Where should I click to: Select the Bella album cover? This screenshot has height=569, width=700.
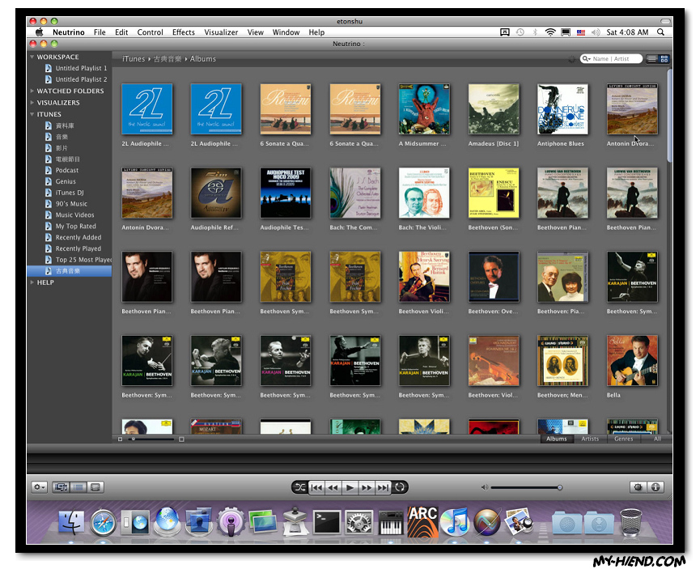tap(632, 360)
